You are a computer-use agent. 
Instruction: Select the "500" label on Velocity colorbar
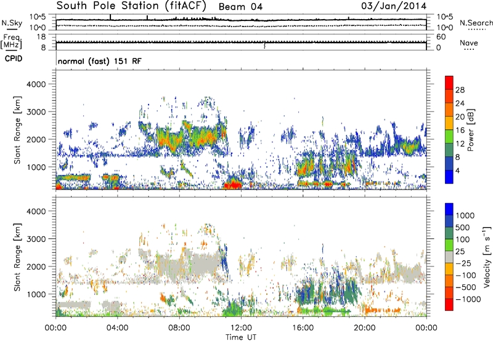[464, 227]
